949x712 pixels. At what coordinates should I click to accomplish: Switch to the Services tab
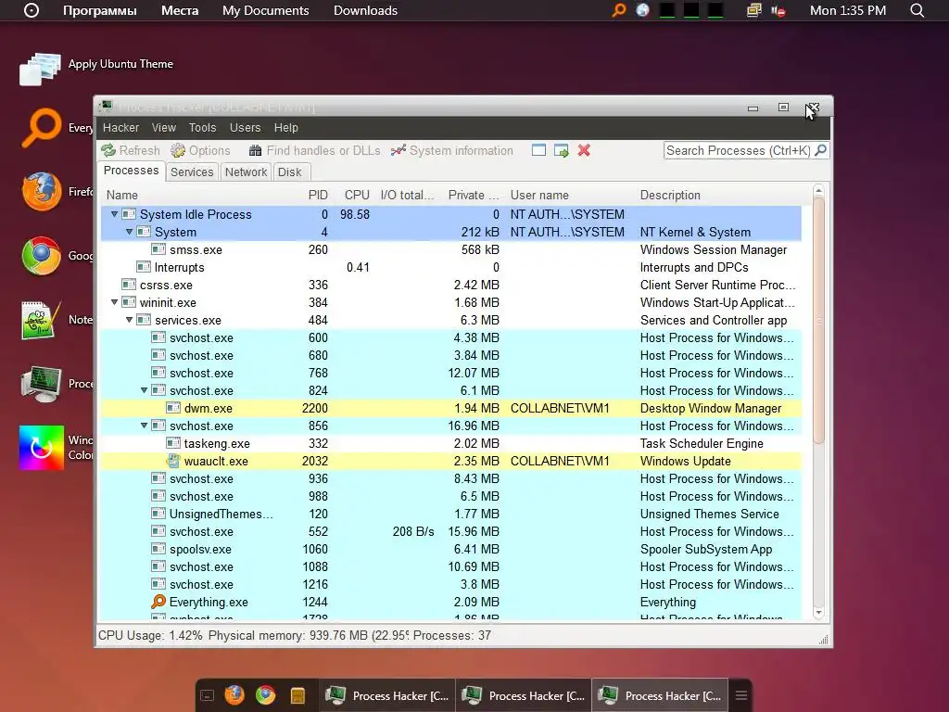(x=192, y=172)
